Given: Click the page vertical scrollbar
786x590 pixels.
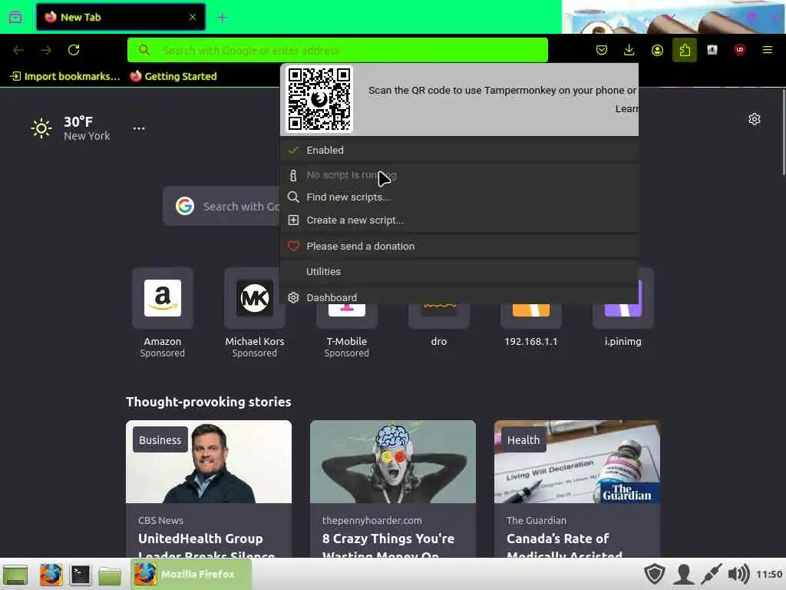Looking at the screenshot, I should 783,132.
